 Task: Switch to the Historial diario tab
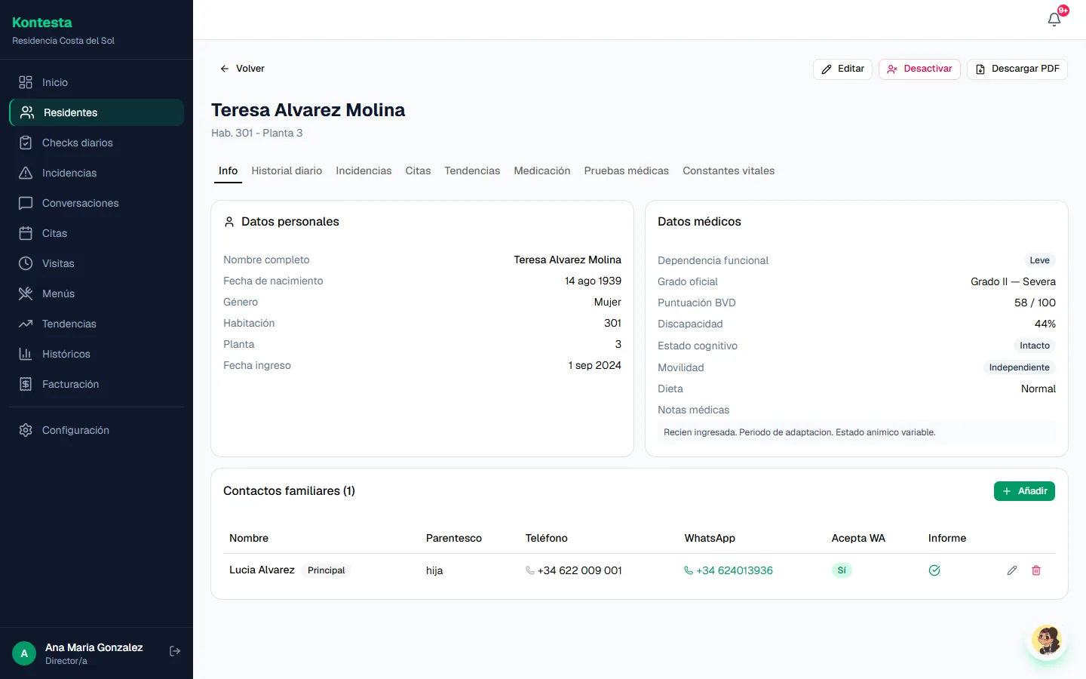click(287, 171)
